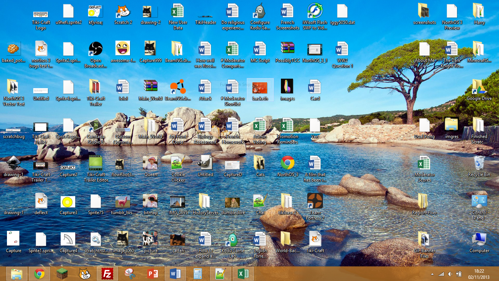Viewport: 499px width, 281px height.
Task: Launch Google Chrome from the taskbar
Action: (x=39, y=274)
